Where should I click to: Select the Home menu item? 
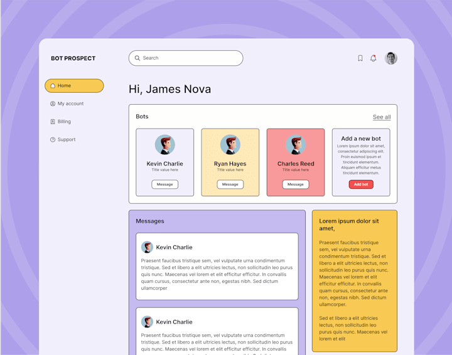click(74, 86)
